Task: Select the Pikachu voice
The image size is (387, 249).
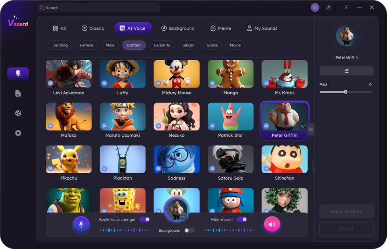Action: tap(69, 163)
